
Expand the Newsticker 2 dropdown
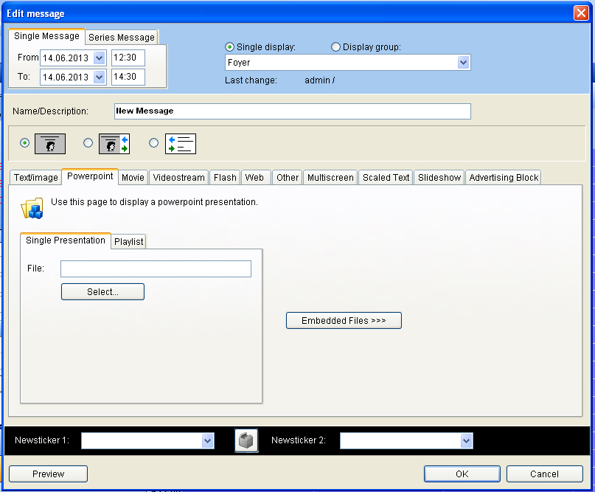[466, 440]
